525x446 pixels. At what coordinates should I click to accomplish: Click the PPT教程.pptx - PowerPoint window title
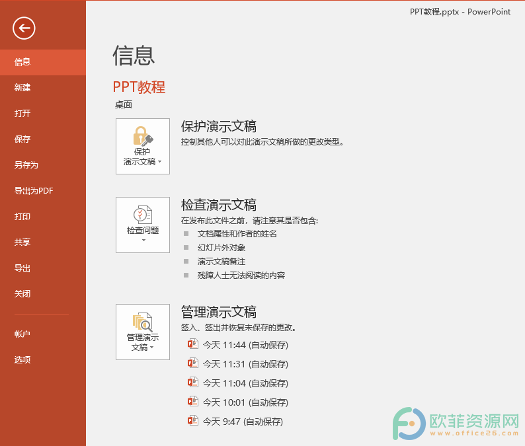click(x=460, y=12)
